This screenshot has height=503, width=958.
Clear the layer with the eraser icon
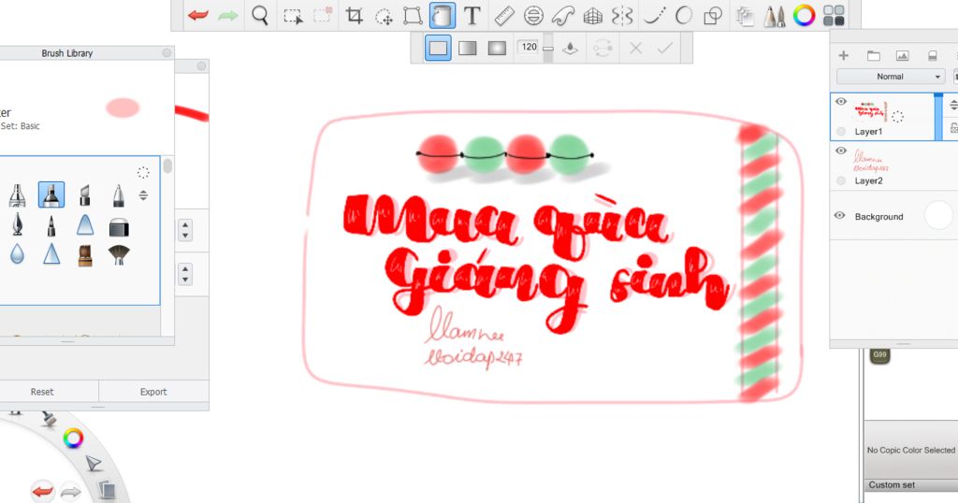click(x=933, y=55)
